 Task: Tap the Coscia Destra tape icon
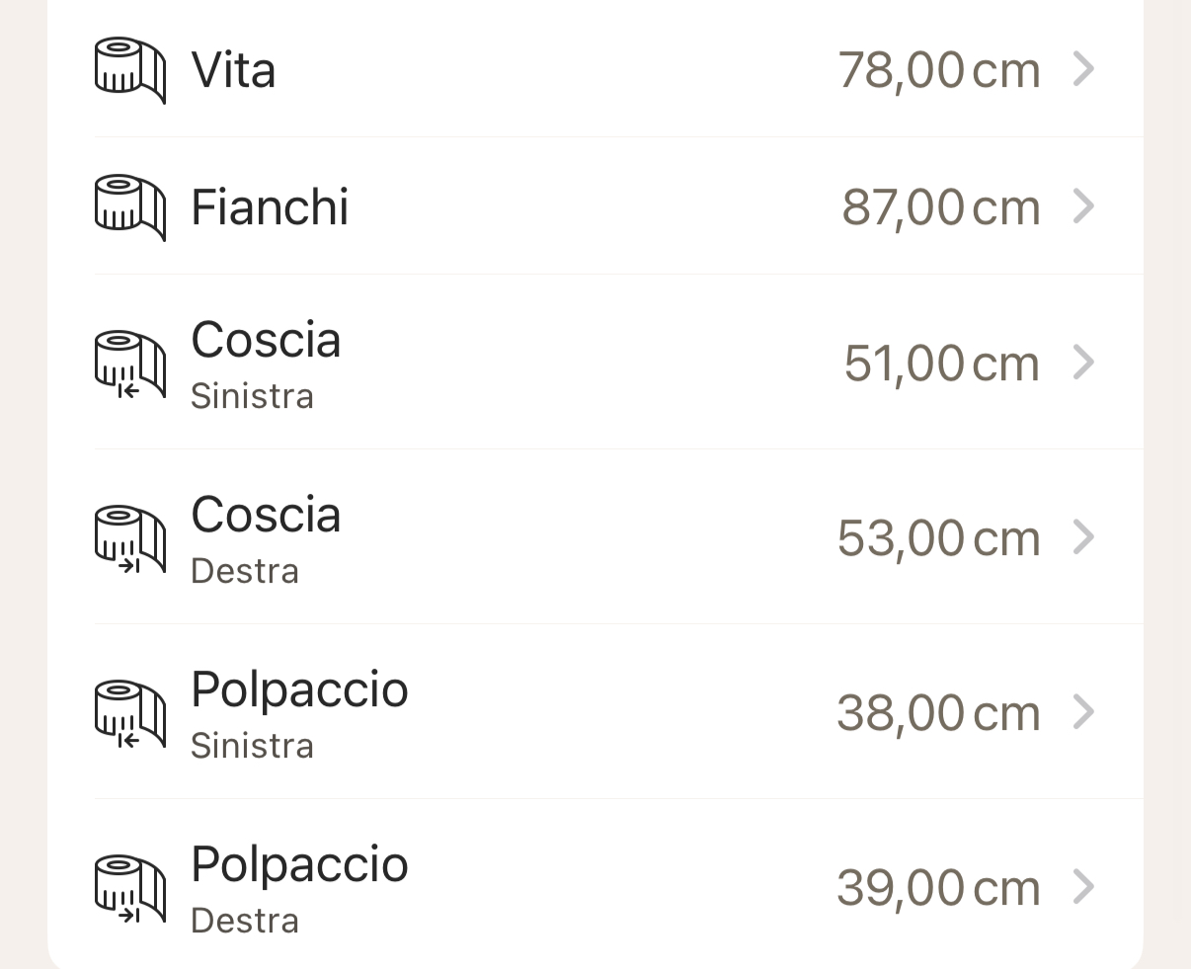[129, 538]
